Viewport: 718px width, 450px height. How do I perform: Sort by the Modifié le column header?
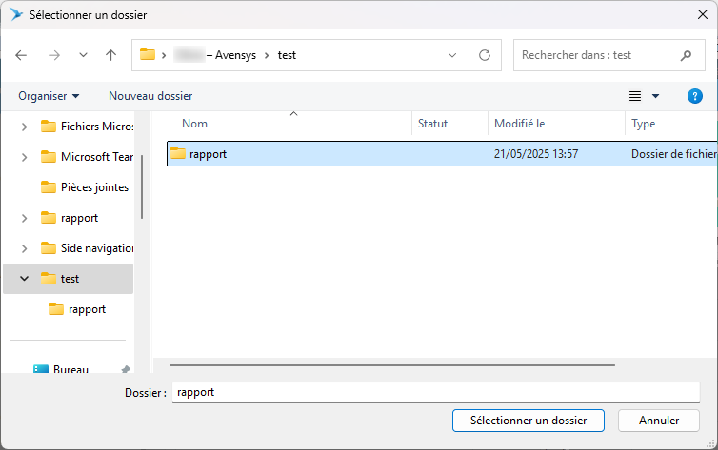pyautogui.click(x=520, y=124)
